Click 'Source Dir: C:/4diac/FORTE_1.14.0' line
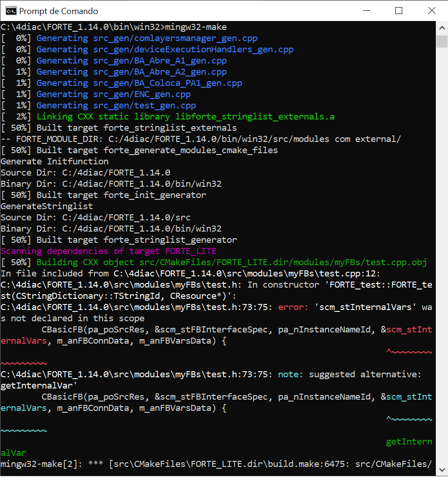Image resolution: width=448 pixels, height=480 pixels. [85, 173]
